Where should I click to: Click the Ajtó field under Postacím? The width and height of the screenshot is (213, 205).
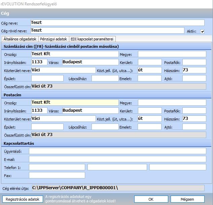[194, 127]
